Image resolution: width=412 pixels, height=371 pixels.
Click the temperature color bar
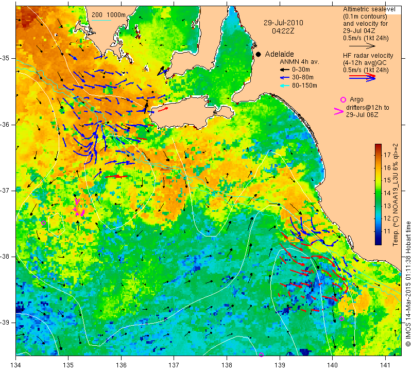pyautogui.click(x=378, y=194)
